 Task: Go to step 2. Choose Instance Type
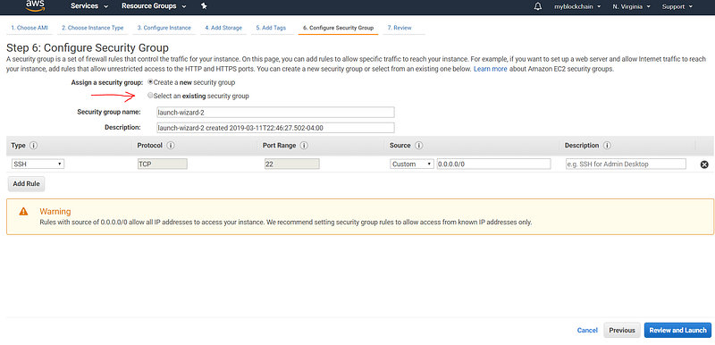93,28
